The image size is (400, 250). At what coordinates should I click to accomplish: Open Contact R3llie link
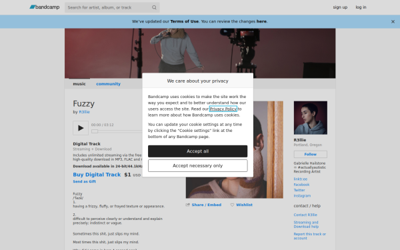point(305,215)
